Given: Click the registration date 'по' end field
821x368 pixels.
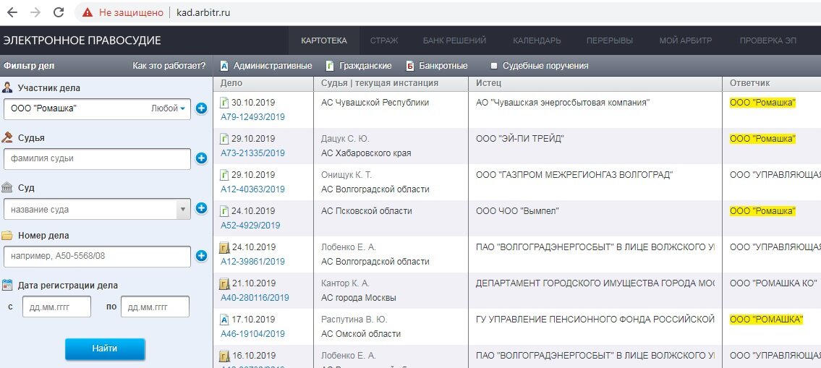Looking at the screenshot, I should (155, 307).
